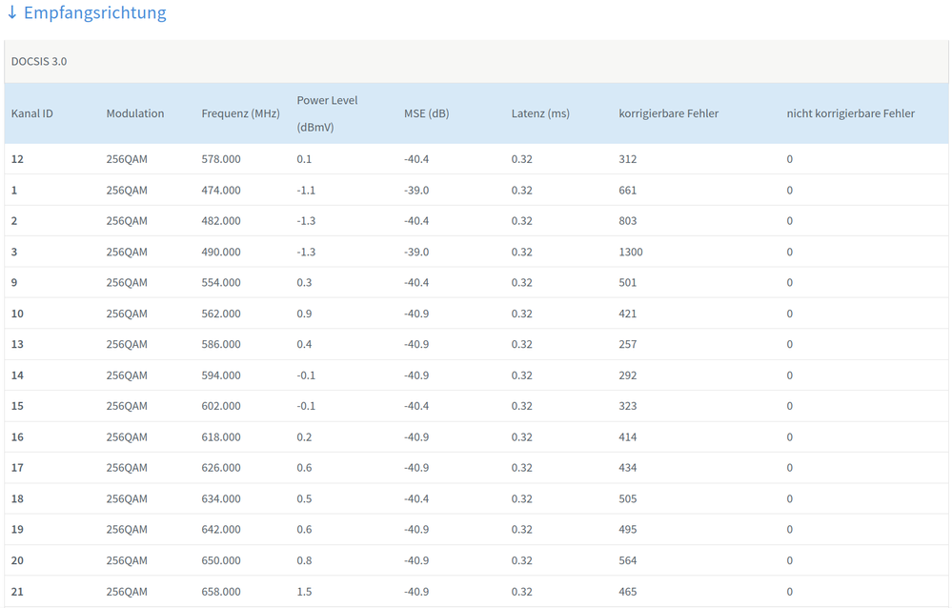Click the nicht korrigierbare Fehler header
Image resolution: width=952 pixels, height=608 pixels.
[850, 113]
